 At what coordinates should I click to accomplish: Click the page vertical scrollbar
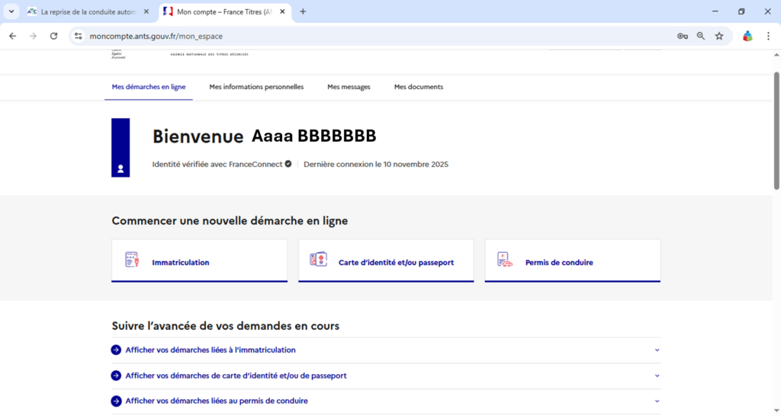776,130
